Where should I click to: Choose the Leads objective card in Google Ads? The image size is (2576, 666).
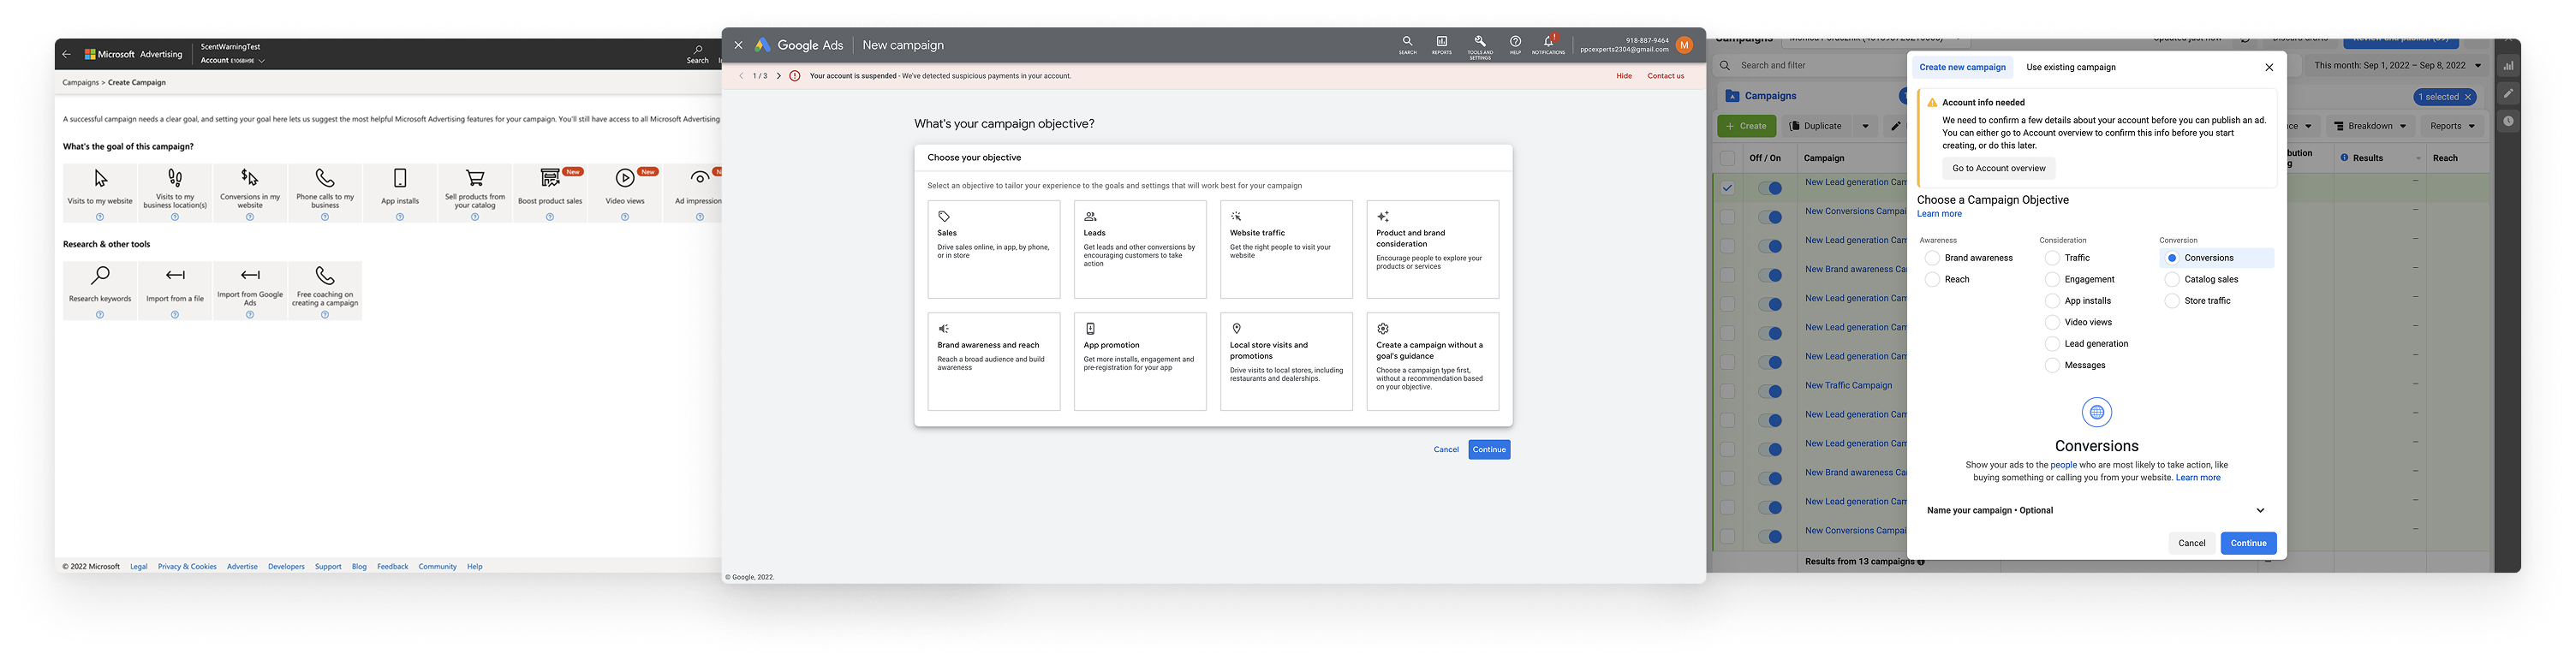pos(1140,250)
